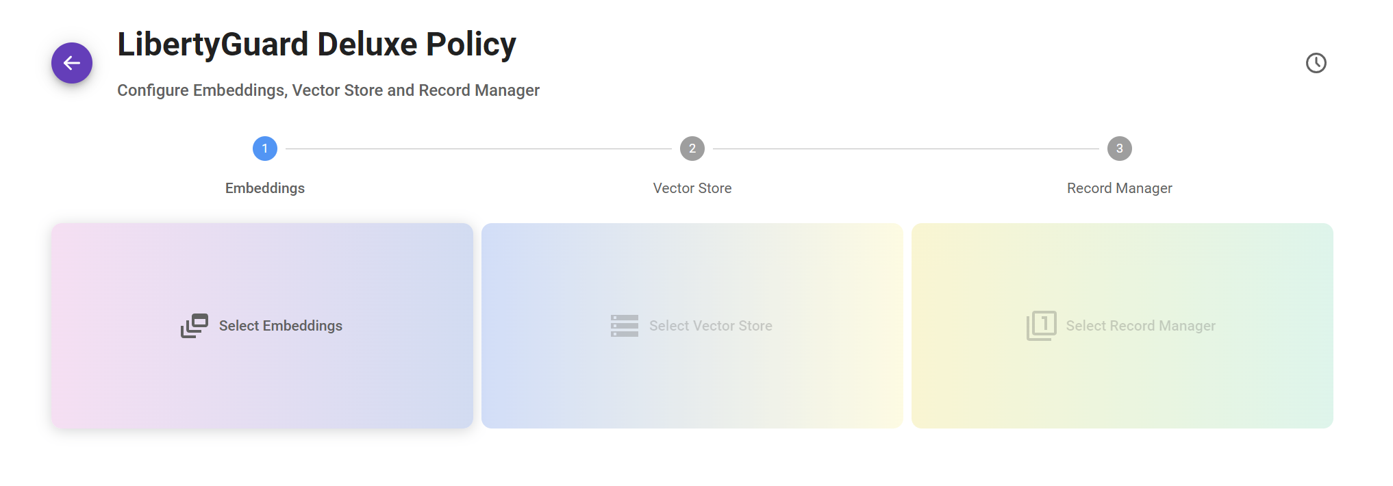Go to the Vector Store step label

tap(692, 188)
